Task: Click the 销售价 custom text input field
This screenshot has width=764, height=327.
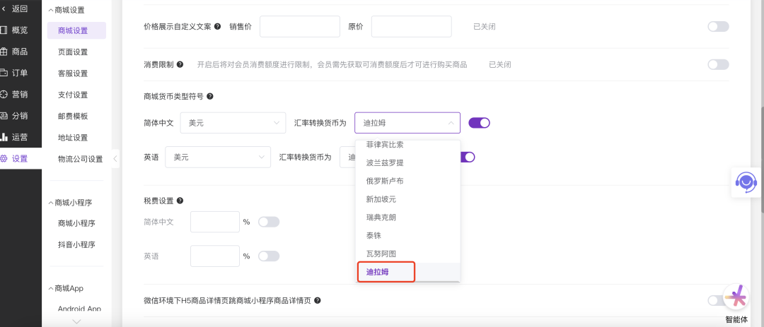Action: coord(299,26)
